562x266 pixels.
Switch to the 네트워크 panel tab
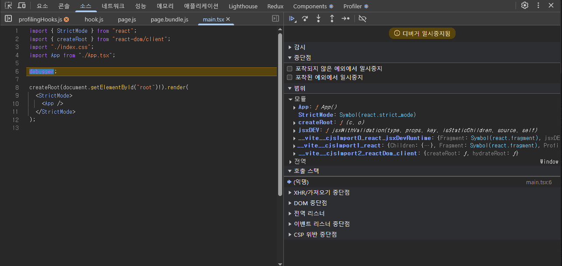coord(113,6)
